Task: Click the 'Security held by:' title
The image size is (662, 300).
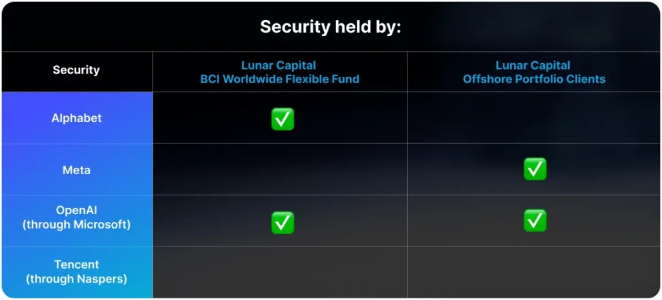Action: 330,27
